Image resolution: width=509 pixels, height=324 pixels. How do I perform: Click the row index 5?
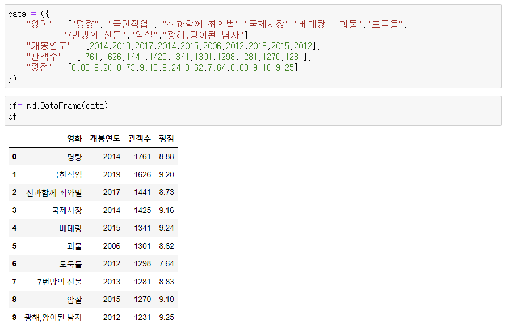click(14, 246)
